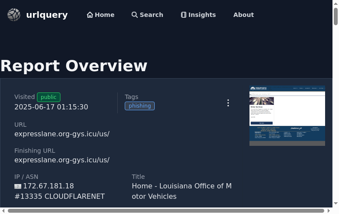Click the urlquery globe logo
Screen dimensions: 339x214
tap(14, 15)
